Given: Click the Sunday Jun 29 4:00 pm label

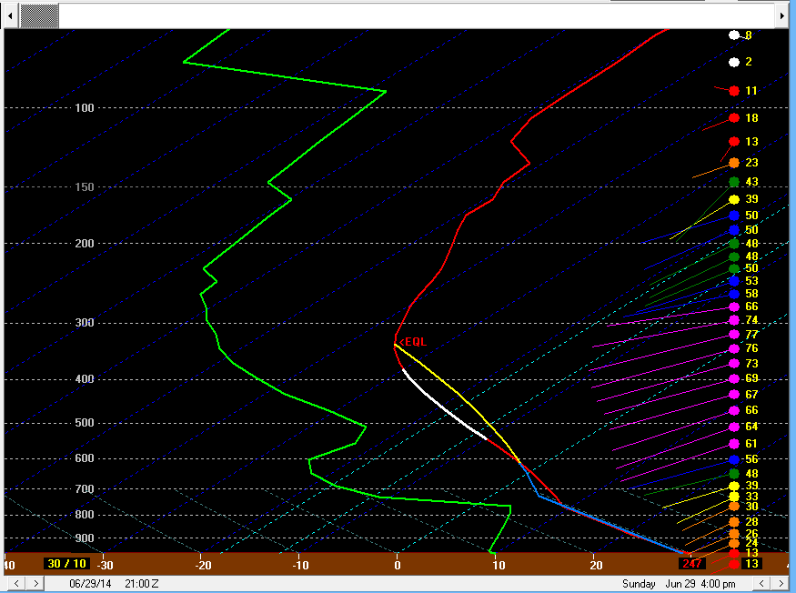Looking at the screenshot, I should (679, 584).
